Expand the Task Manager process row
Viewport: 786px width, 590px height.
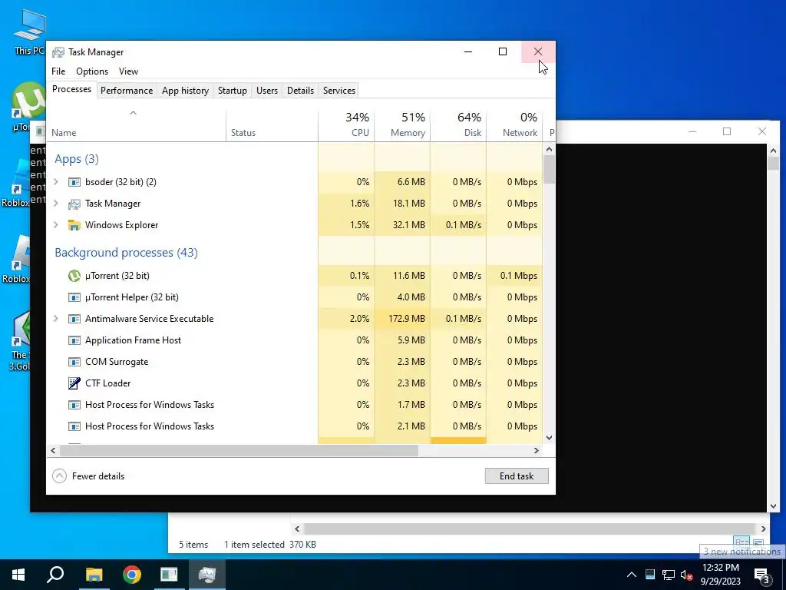click(56, 204)
